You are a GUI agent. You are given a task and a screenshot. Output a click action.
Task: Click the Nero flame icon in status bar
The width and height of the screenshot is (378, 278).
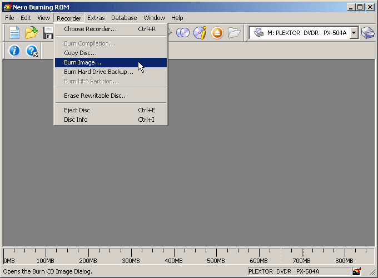coord(356,271)
